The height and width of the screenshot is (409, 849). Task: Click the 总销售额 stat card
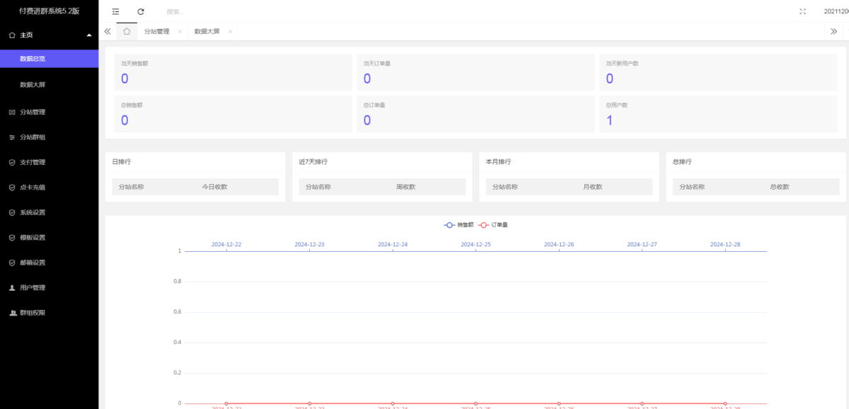[x=233, y=114]
